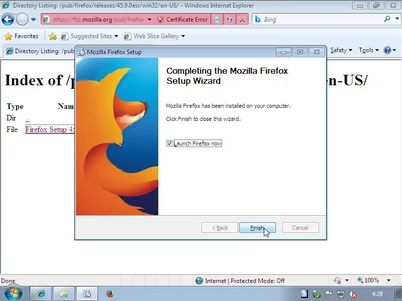Viewport: 402px width, 301px height.
Task: Click the Add to Favorites Bar star icon
Action: (53, 36)
